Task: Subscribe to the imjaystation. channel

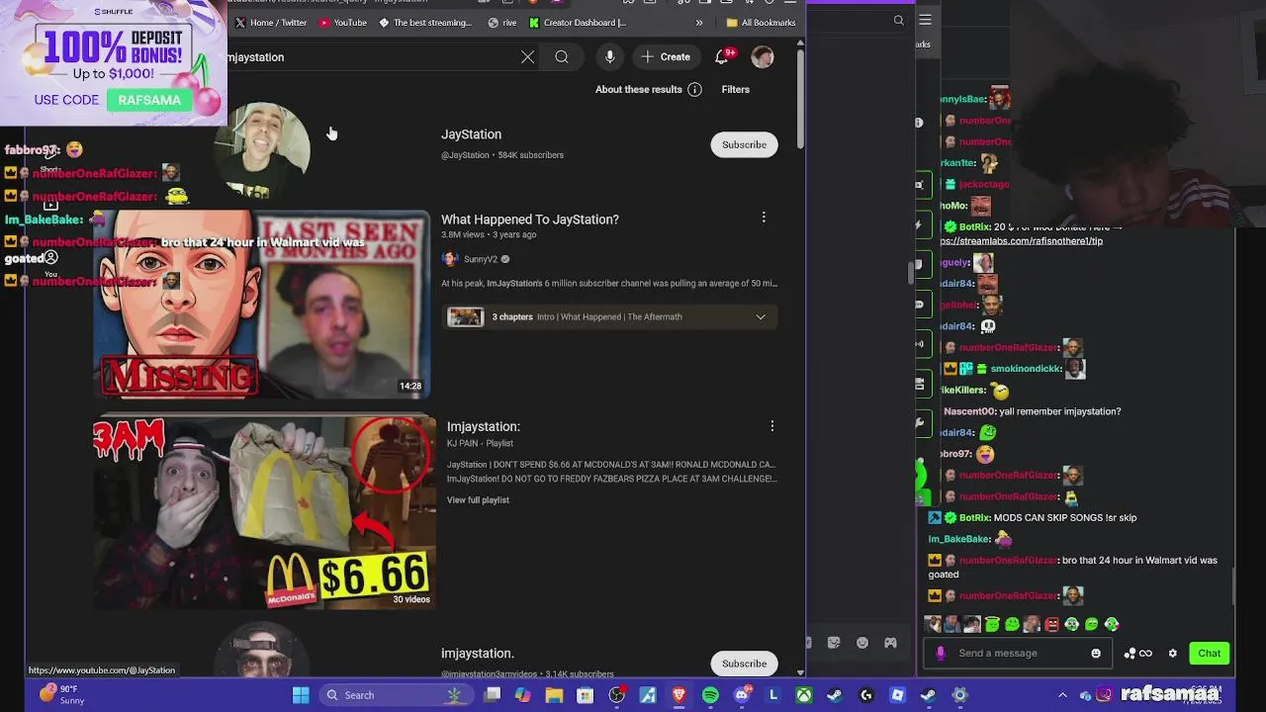Action: [744, 664]
